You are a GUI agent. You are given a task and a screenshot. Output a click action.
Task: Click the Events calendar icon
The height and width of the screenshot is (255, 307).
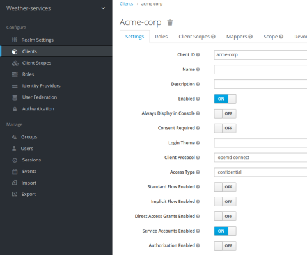(x=15, y=172)
